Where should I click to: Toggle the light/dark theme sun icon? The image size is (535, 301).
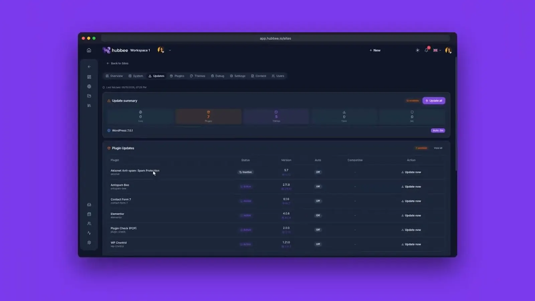tap(417, 50)
